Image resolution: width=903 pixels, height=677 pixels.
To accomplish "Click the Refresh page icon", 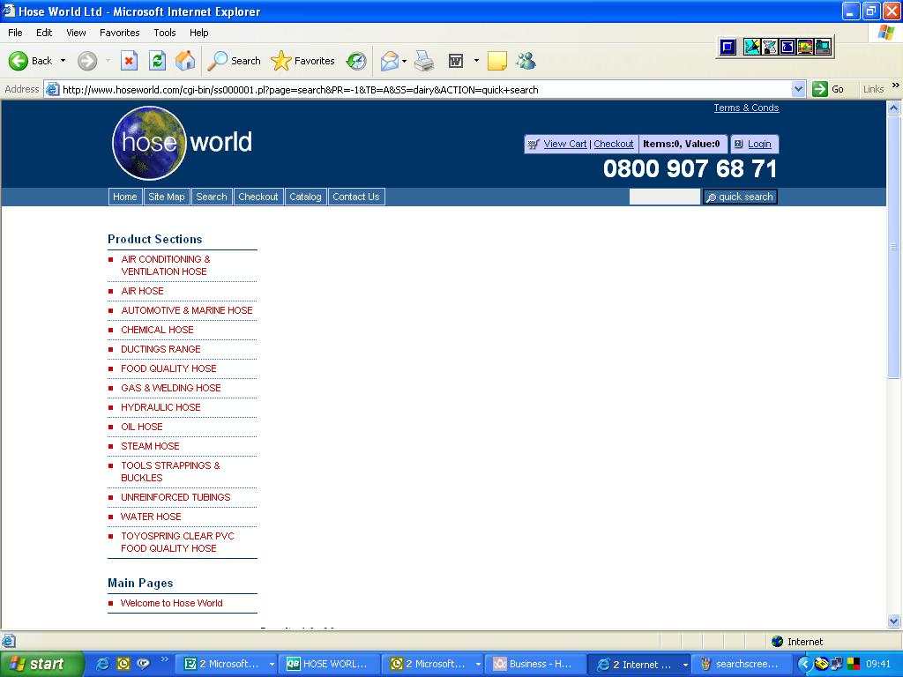I will [157, 61].
